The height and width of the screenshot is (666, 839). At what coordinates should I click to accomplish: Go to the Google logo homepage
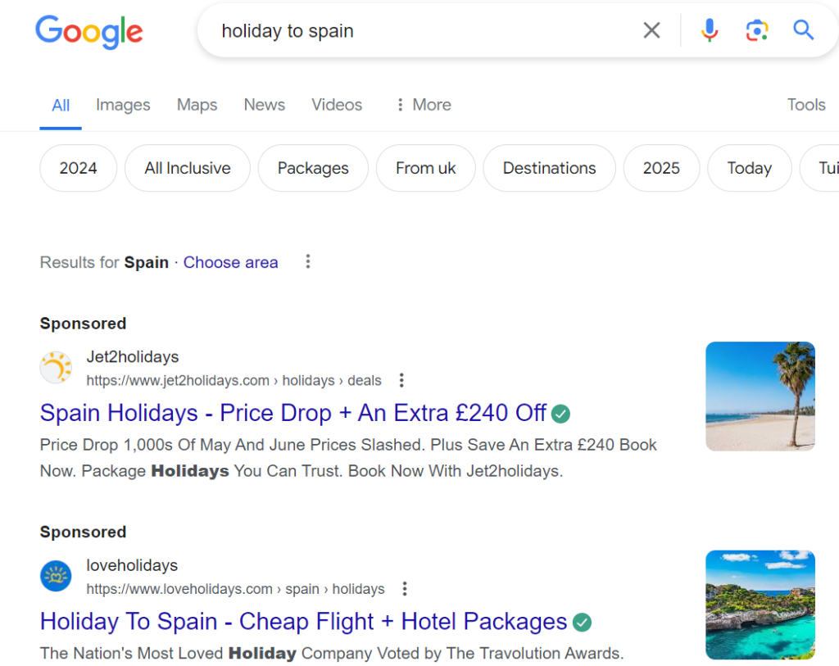88,32
